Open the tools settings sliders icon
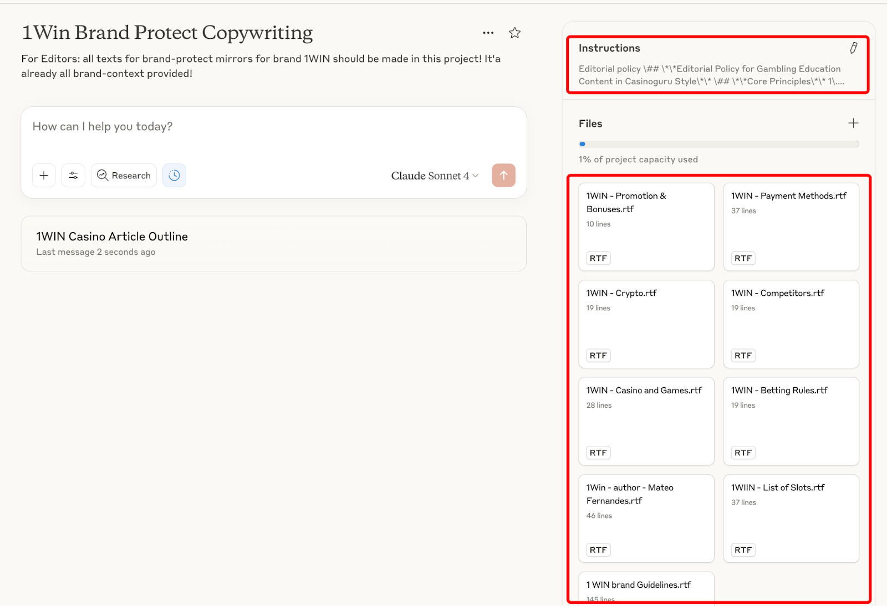The width and height of the screenshot is (887, 606). (73, 176)
